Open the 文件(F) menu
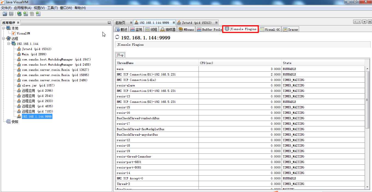 click(x=6, y=8)
